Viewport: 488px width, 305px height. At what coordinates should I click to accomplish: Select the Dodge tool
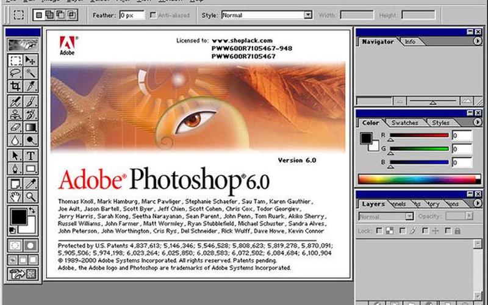[30, 140]
